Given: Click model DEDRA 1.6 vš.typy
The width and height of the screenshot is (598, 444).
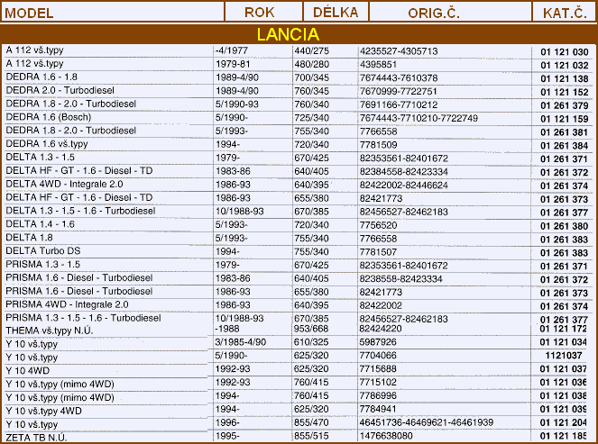Looking at the screenshot, I should pyautogui.click(x=47, y=144).
